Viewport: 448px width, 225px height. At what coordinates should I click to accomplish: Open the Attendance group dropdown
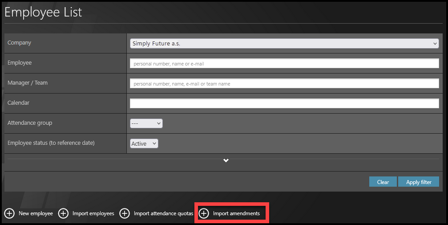click(146, 123)
